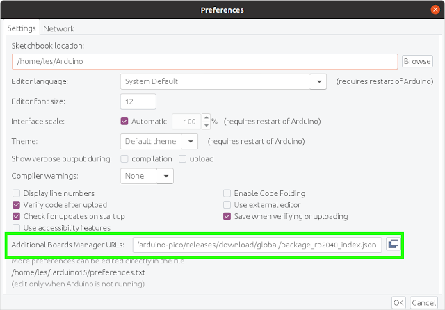The width and height of the screenshot is (445, 310).
Task: Decrease interface scale with the down arrow
Action: pos(207,125)
